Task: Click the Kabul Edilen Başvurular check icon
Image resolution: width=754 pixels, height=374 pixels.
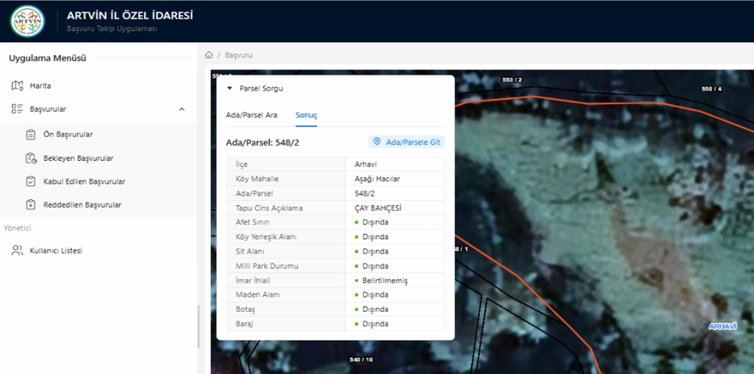Action: coord(31,182)
